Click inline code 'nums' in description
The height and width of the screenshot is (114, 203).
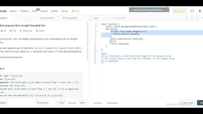click(x=15, y=39)
